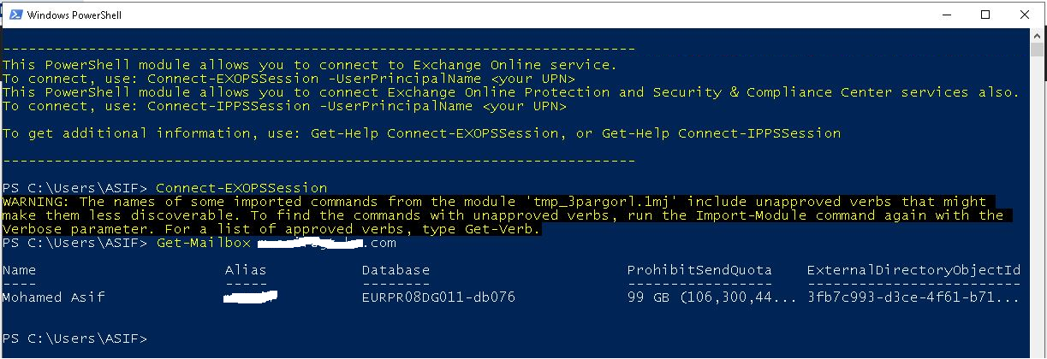Click the Mohamed Asif name value
The height and width of the screenshot is (359, 1047).
click(x=57, y=297)
